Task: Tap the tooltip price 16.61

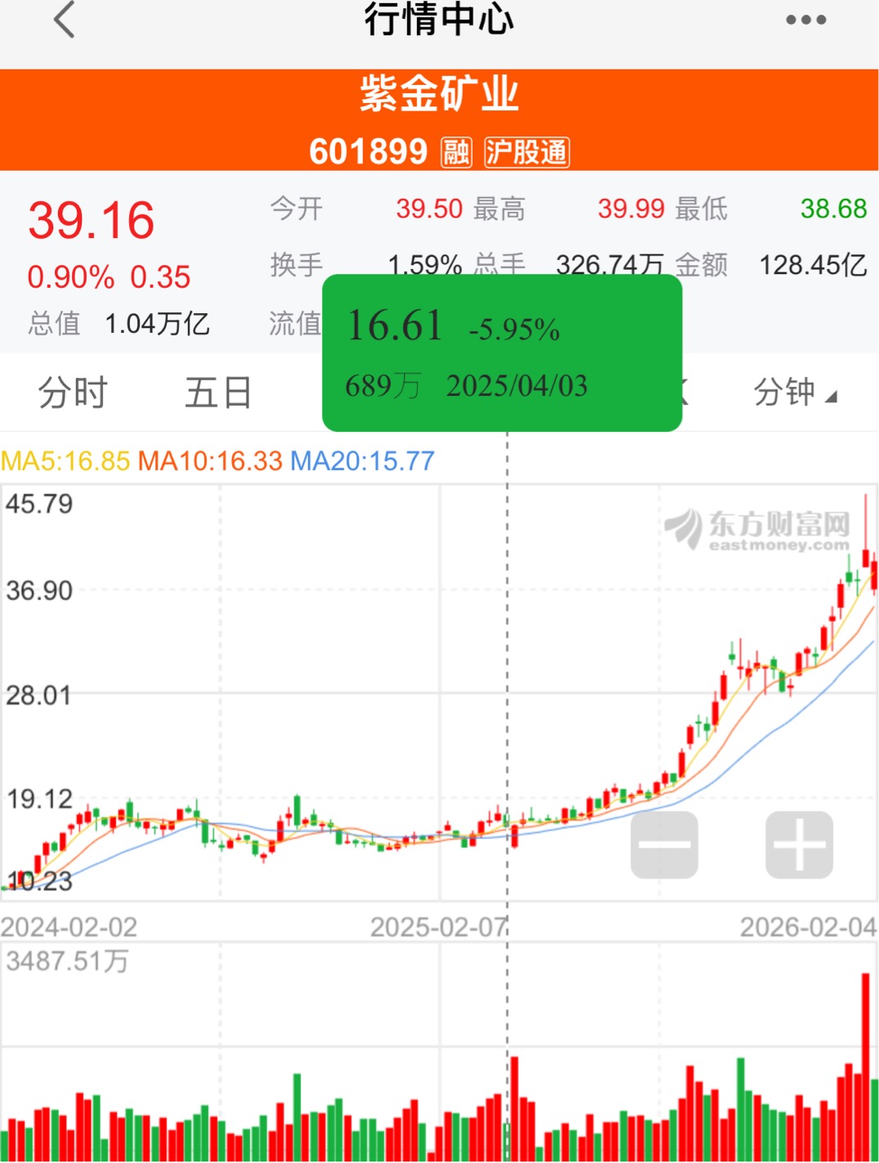Action: click(x=395, y=326)
